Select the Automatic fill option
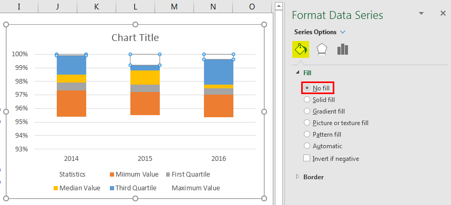 tap(323, 146)
